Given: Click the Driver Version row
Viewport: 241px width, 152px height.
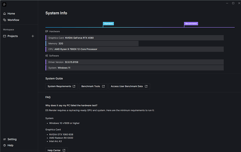Looking at the screenshot, I should (x=134, y=62).
